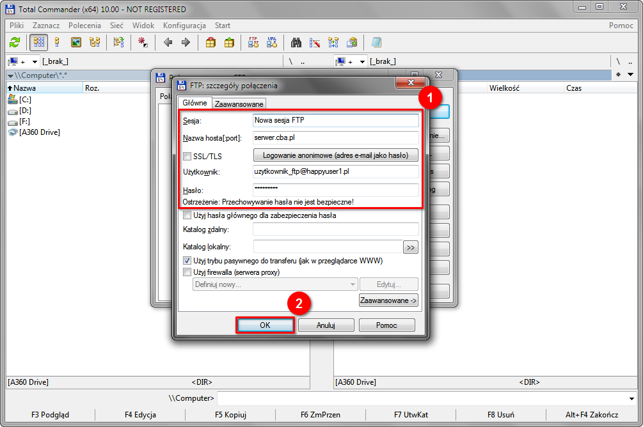Image resolution: width=643 pixels, height=427 pixels.
Task: Open synchronize directories icon
Action: [x=333, y=42]
